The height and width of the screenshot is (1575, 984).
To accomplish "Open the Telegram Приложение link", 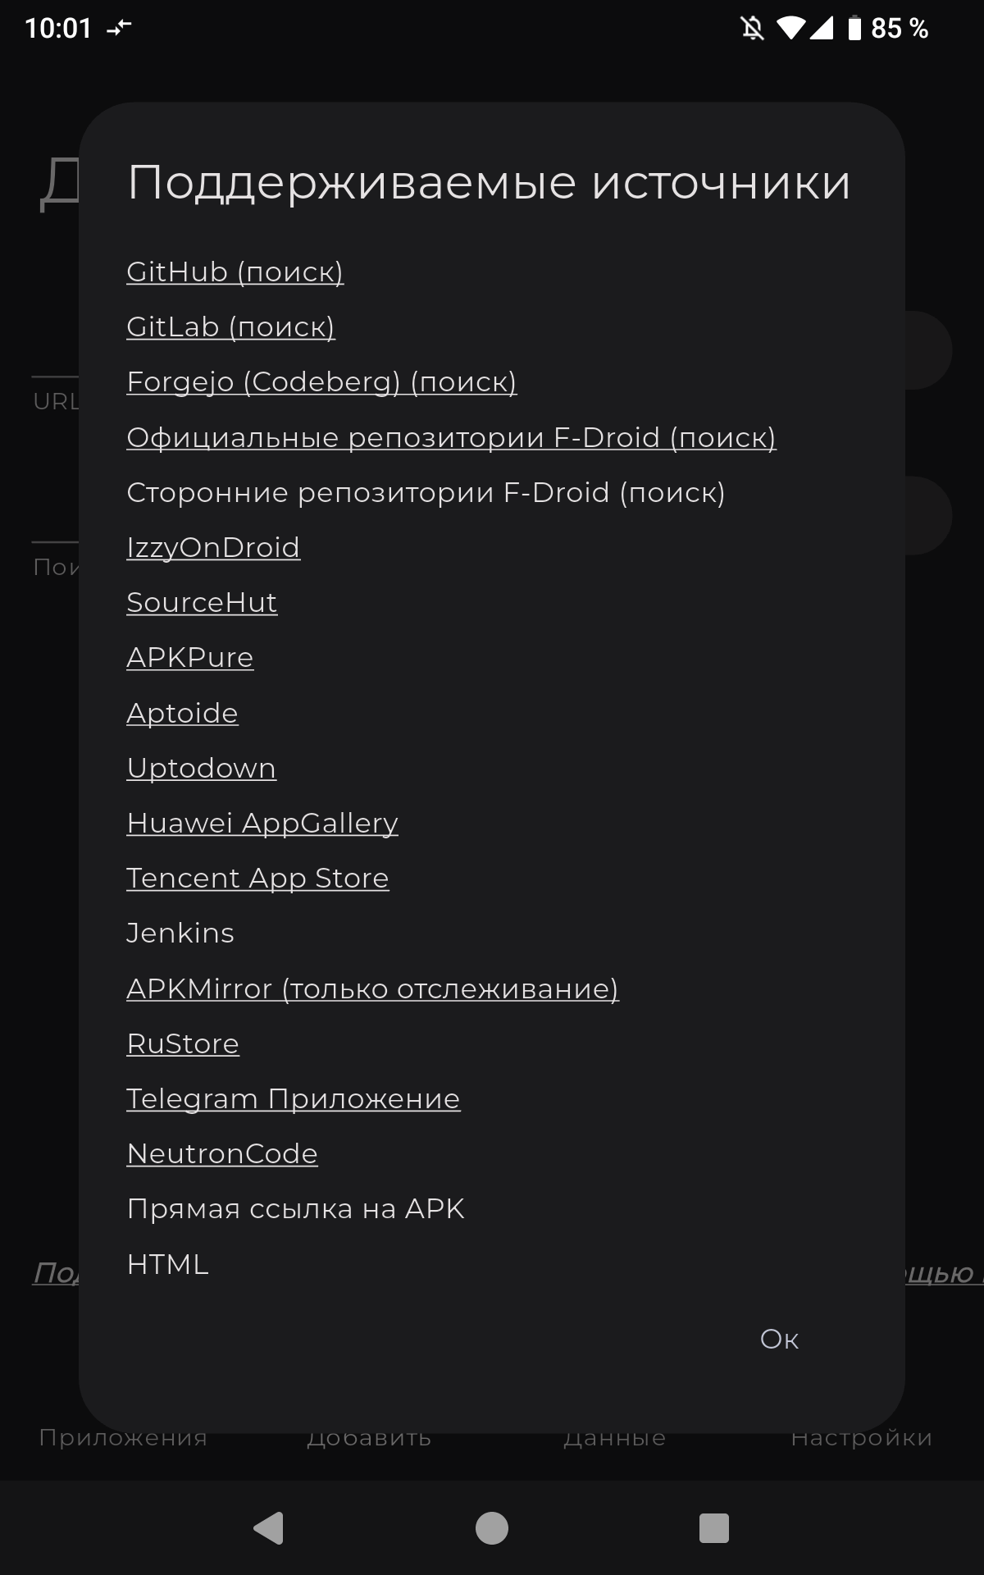I will tap(294, 1098).
